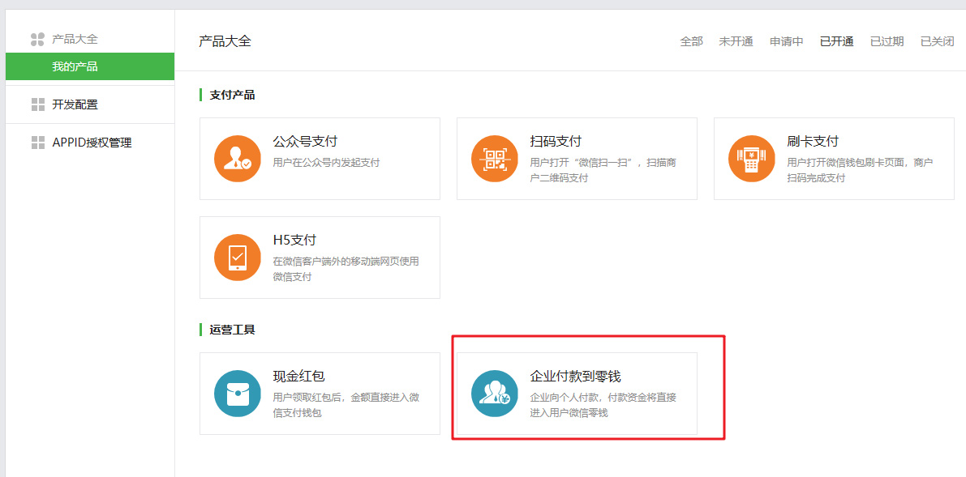This screenshot has width=966, height=477.
Task: Click the 开发配置 sidebar grid icon
Action: point(37,104)
